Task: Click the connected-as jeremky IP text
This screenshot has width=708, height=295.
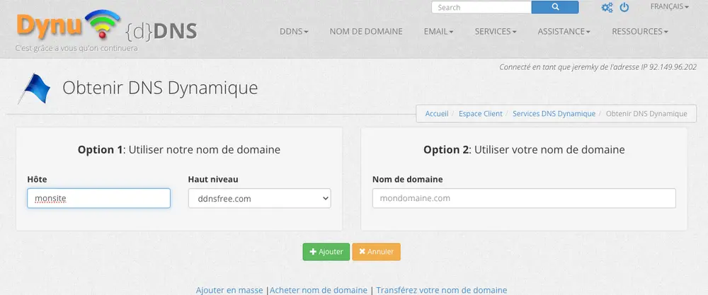Action: (x=598, y=67)
